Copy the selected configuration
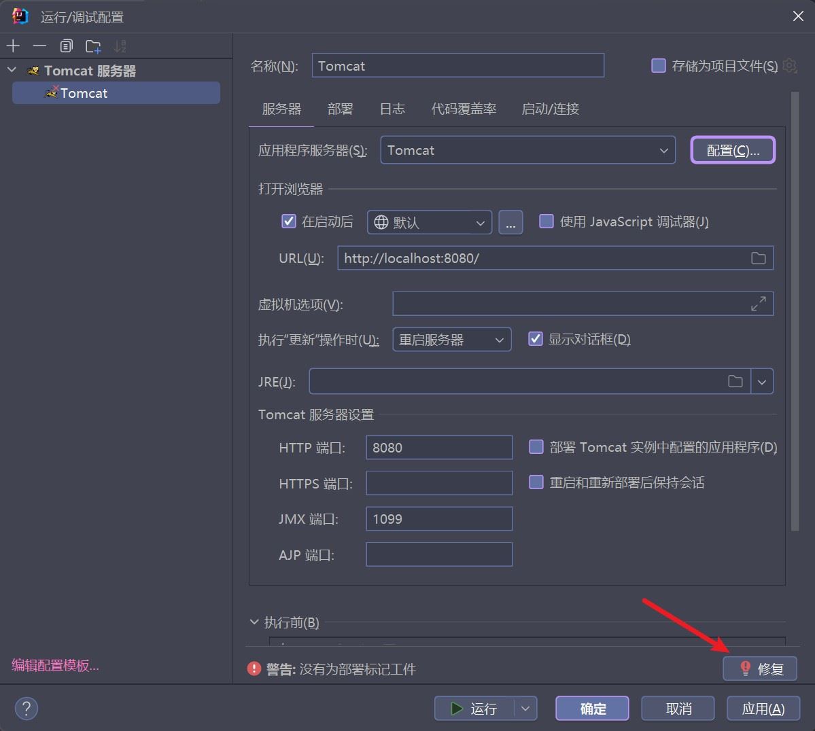815x731 pixels. click(x=66, y=46)
